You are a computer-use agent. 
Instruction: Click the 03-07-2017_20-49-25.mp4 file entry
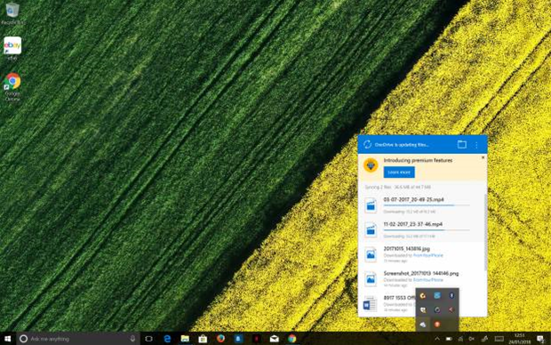coord(421,205)
